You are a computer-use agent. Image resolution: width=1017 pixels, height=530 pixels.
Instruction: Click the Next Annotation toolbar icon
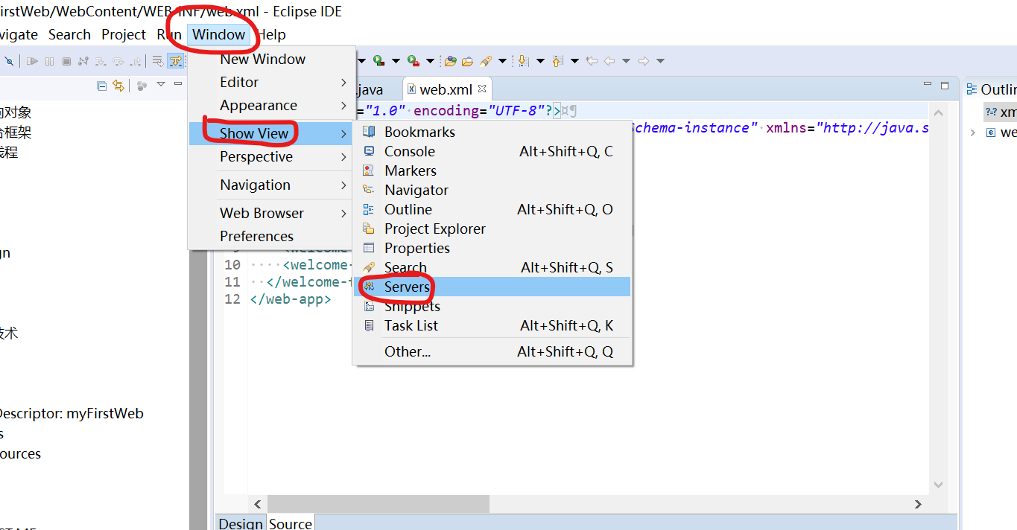tap(523, 61)
